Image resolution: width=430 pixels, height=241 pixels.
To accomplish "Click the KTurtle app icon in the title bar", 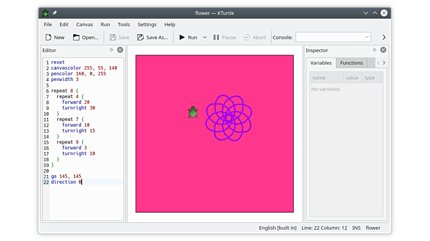I will 45,13.
